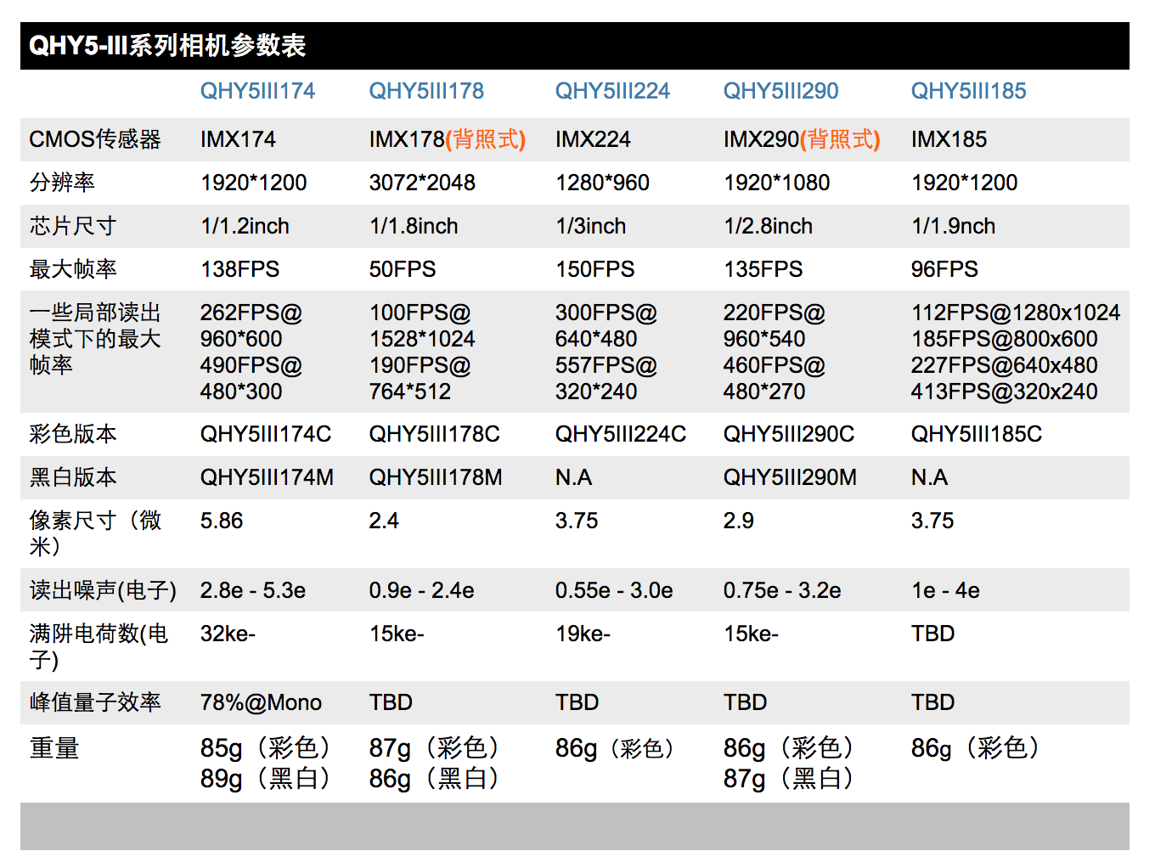1155x868 pixels.
Task: Select the 峰值量子效率 row label
Action: click(95, 702)
